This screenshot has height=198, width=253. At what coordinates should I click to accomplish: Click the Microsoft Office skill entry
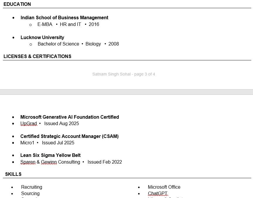coord(164,187)
